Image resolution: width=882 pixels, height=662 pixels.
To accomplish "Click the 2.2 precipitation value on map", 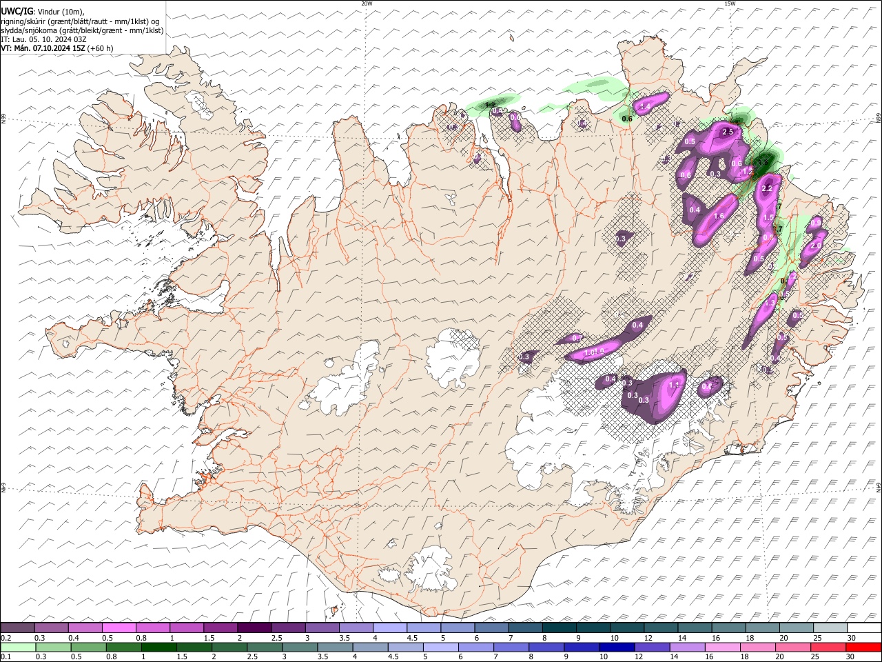I will click(766, 188).
